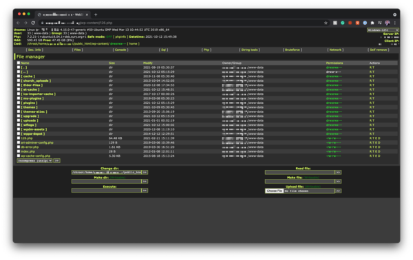Focus the Execute command input field
The image size is (413, 260).
107,191
